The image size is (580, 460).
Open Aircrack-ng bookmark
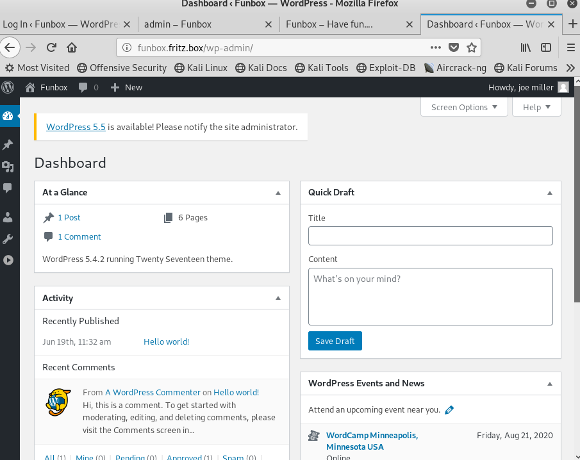[455, 68]
